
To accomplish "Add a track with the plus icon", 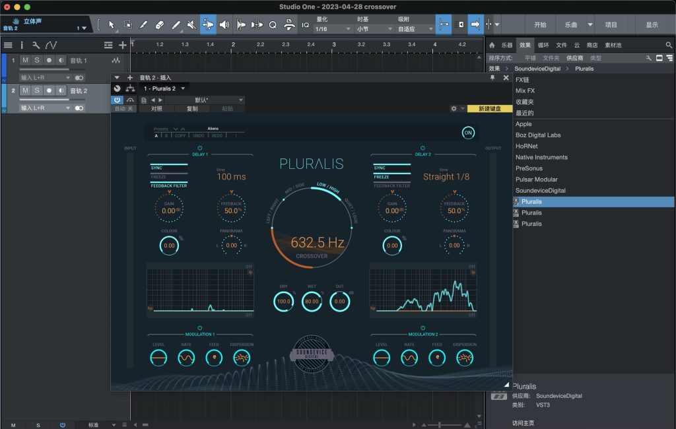I will click(123, 45).
